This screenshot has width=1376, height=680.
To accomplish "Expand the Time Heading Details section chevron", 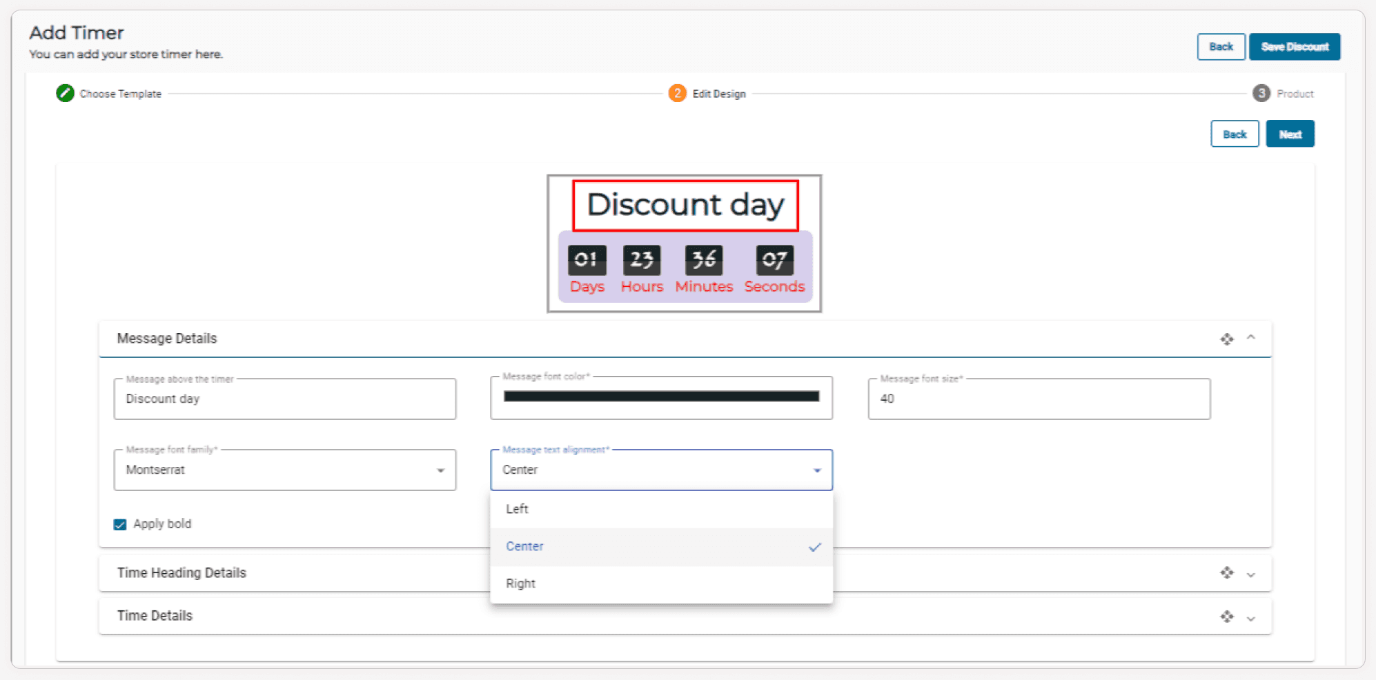I will pyautogui.click(x=1250, y=574).
